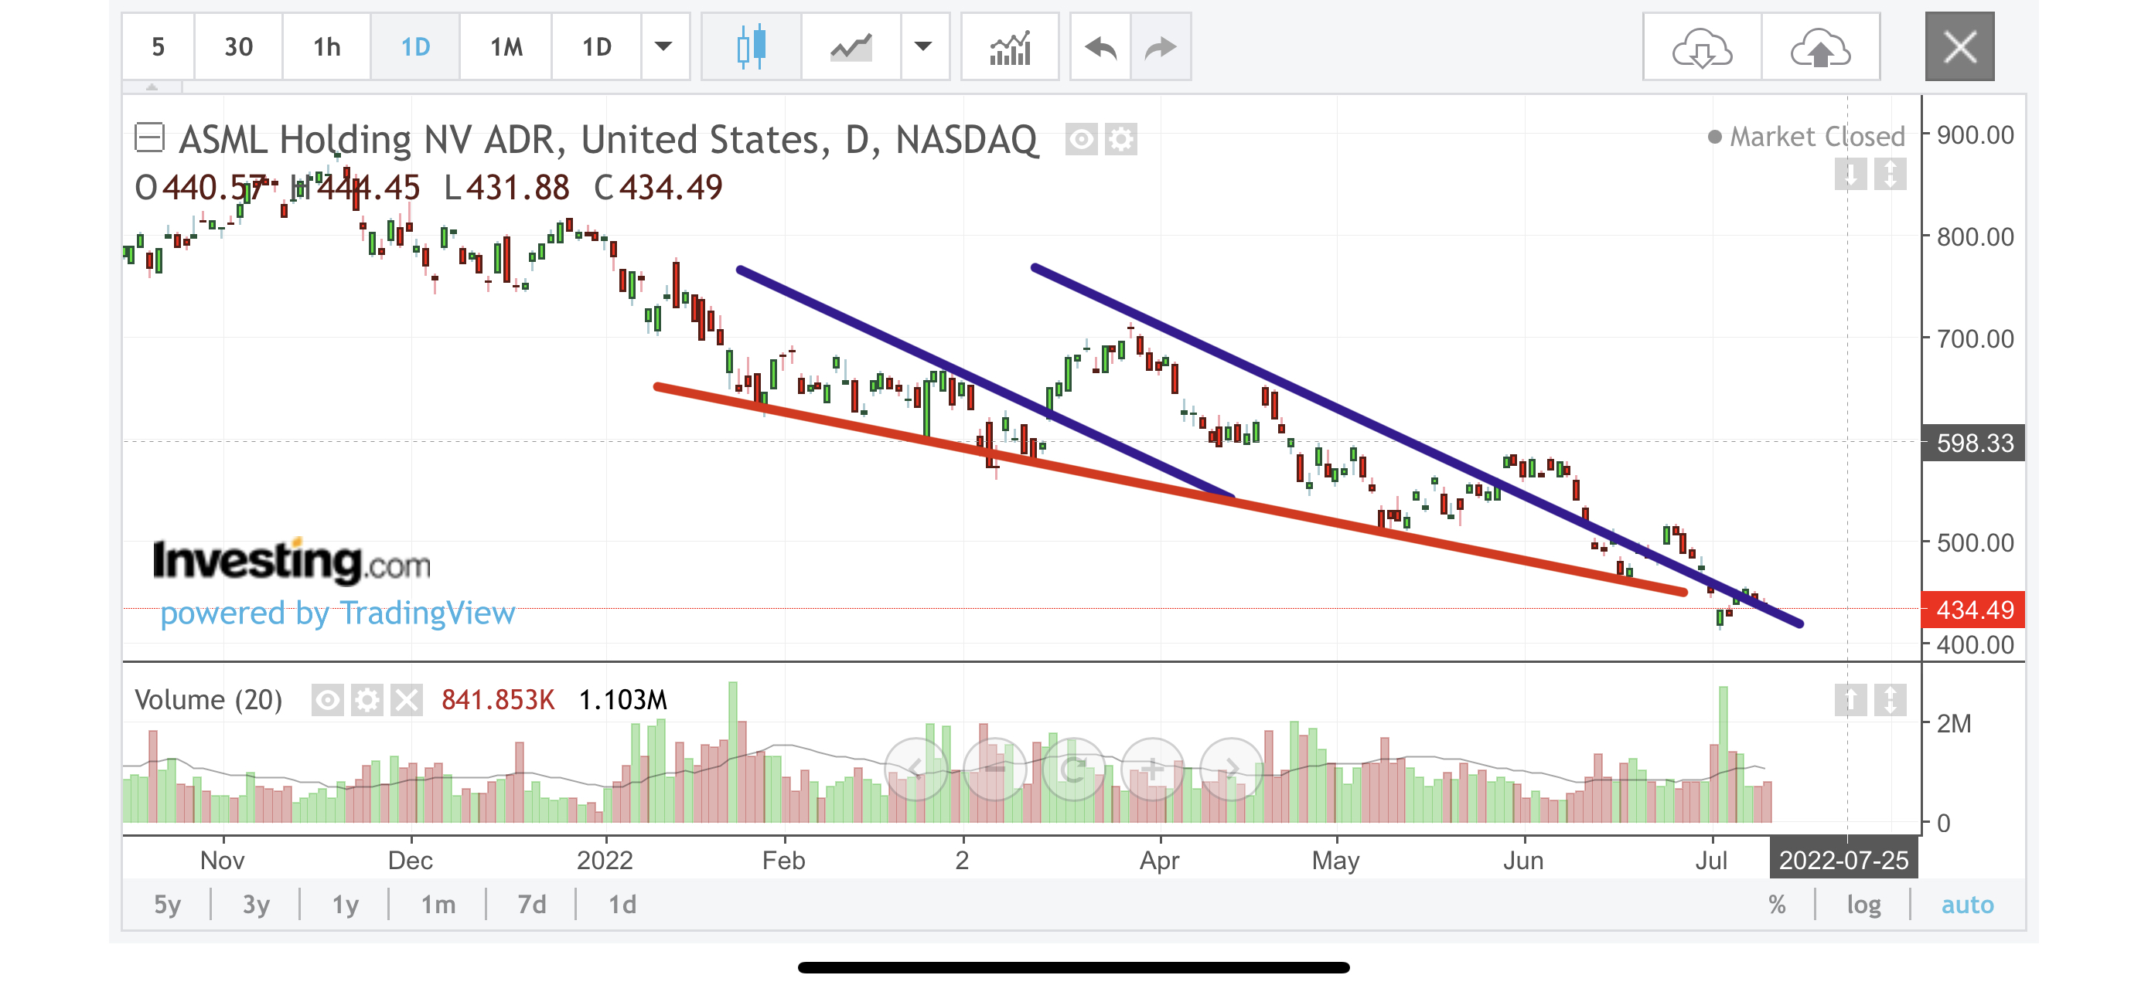
Task: Click the 598.33 price axis label
Action: [x=1973, y=443]
